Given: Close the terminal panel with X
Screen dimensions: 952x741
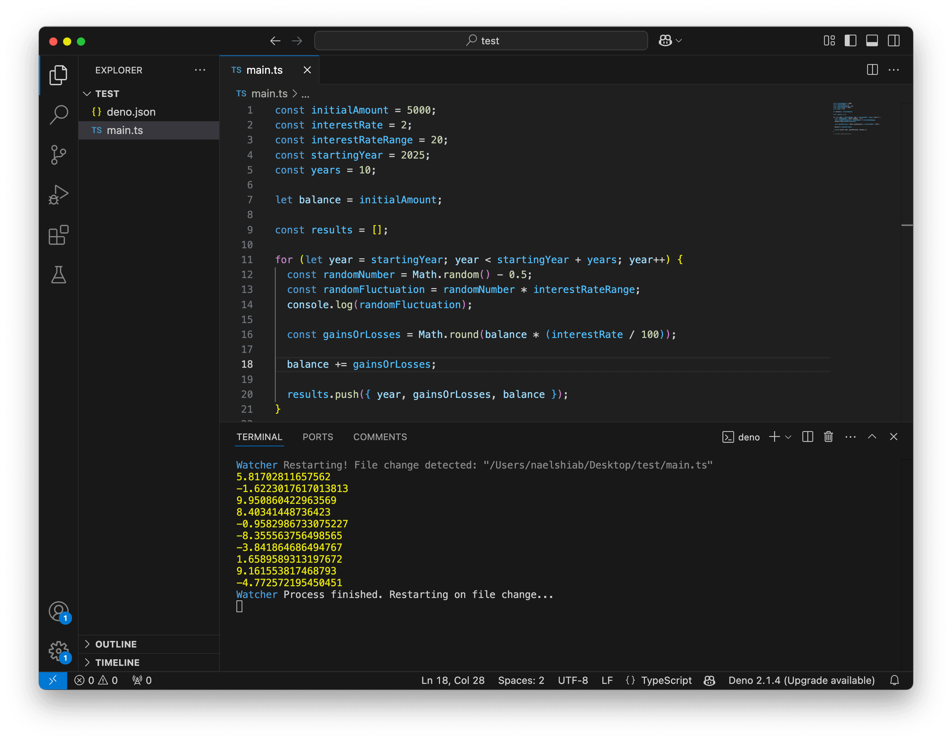Looking at the screenshot, I should [x=893, y=437].
